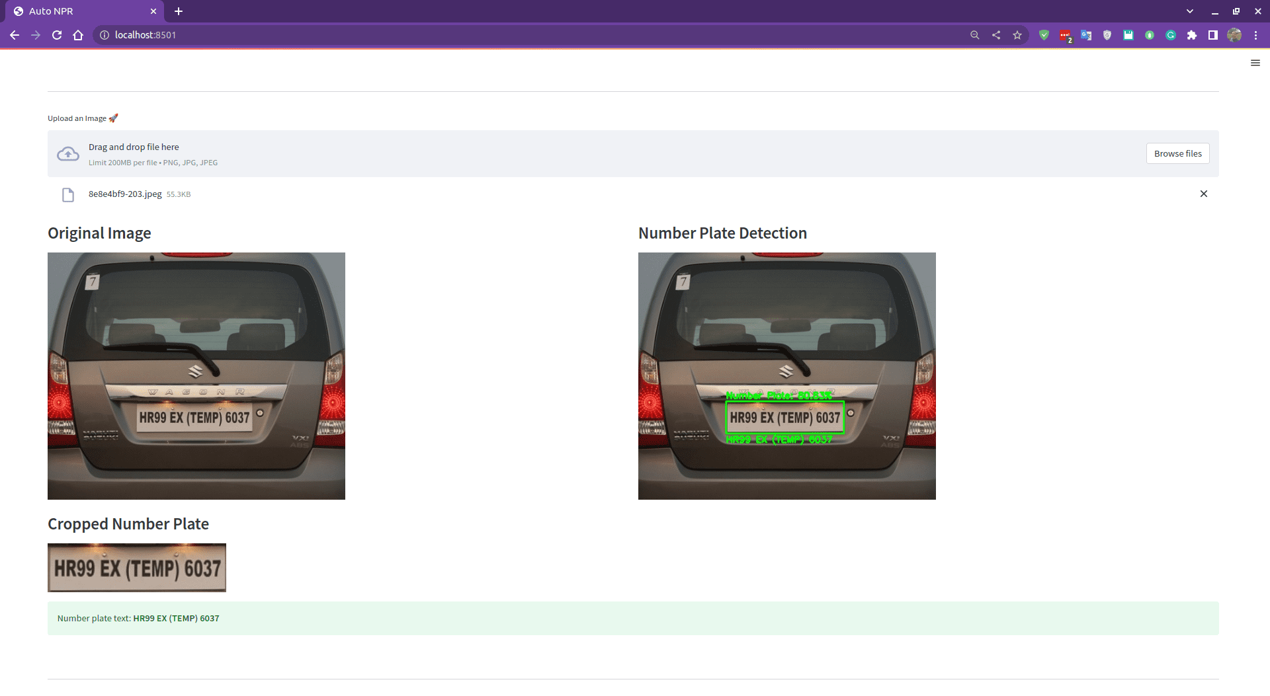Go back to previous page
The image size is (1270, 696).
click(x=15, y=35)
